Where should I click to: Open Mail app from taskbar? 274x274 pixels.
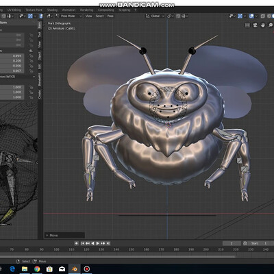pyautogui.click(x=62, y=269)
